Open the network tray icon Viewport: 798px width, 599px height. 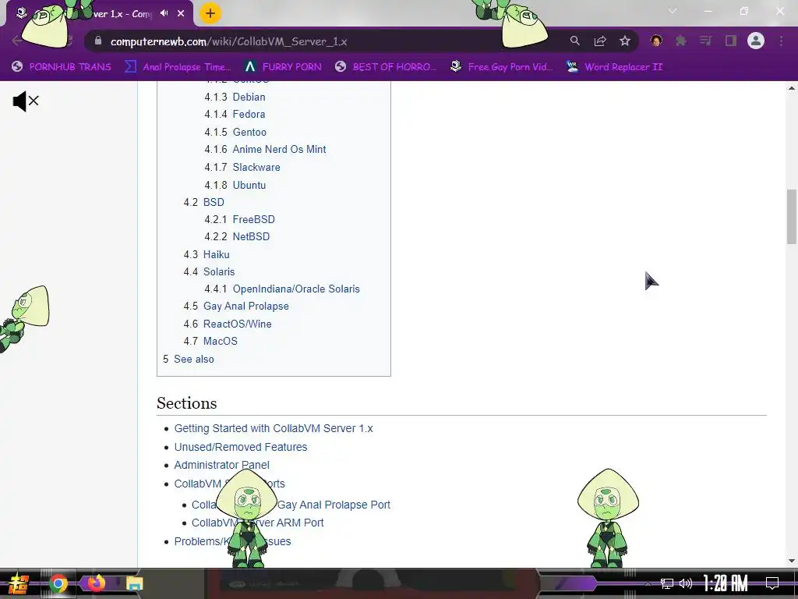(x=666, y=583)
